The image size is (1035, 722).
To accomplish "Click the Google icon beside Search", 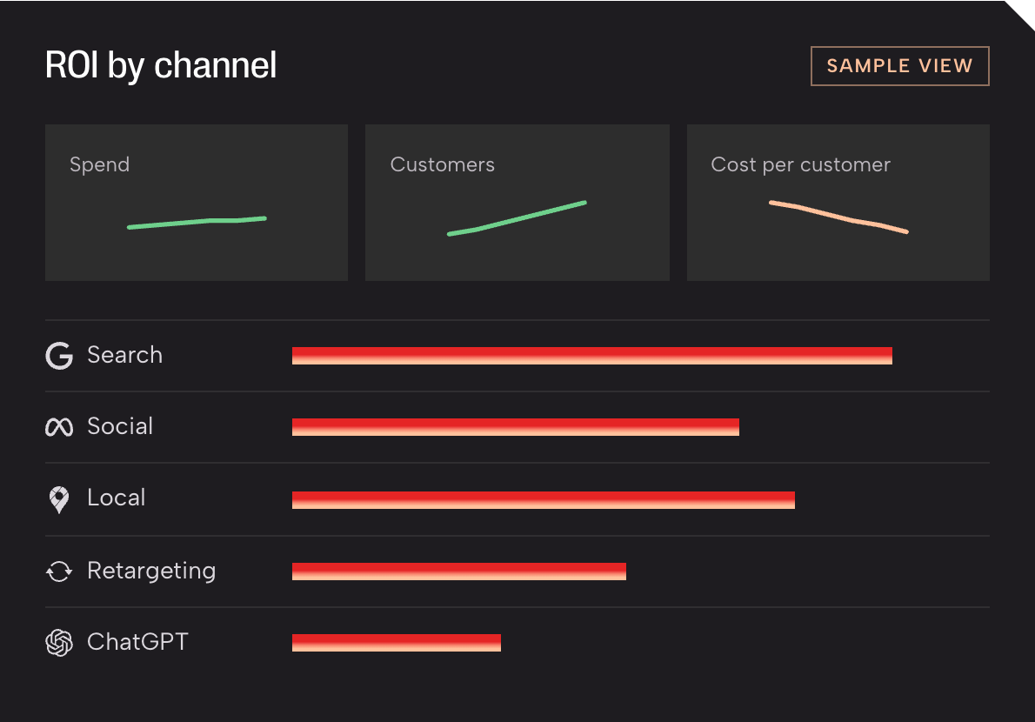I will (x=59, y=356).
